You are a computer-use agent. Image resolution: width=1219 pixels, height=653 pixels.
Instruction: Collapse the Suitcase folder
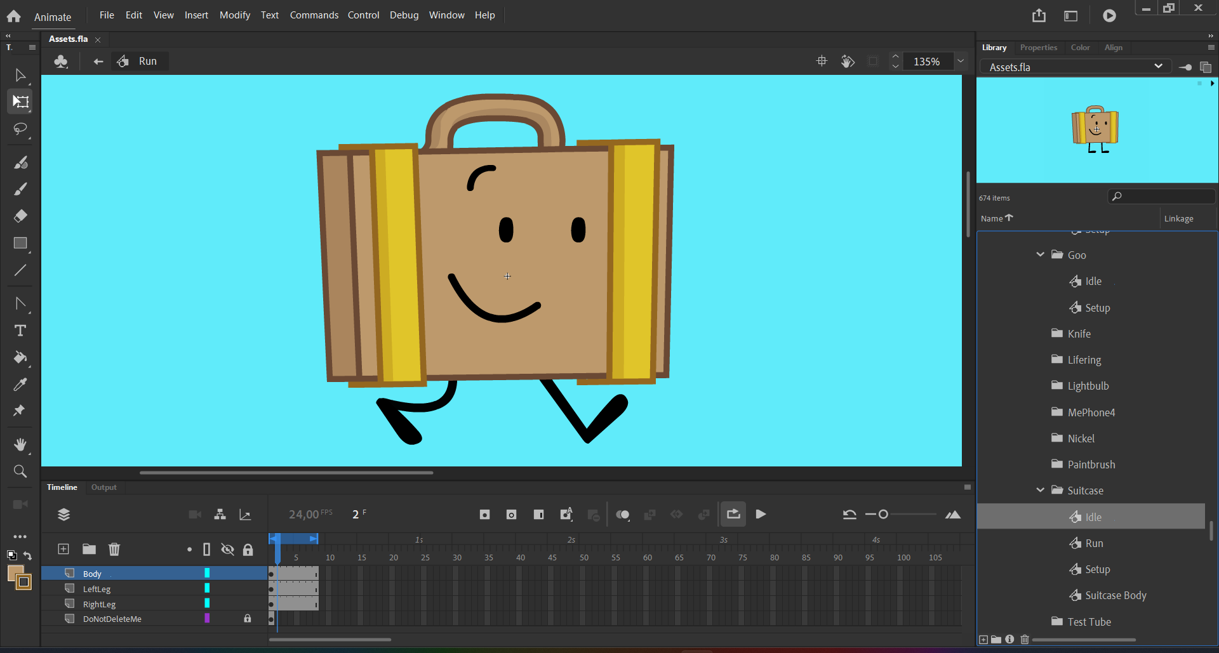(x=1040, y=490)
